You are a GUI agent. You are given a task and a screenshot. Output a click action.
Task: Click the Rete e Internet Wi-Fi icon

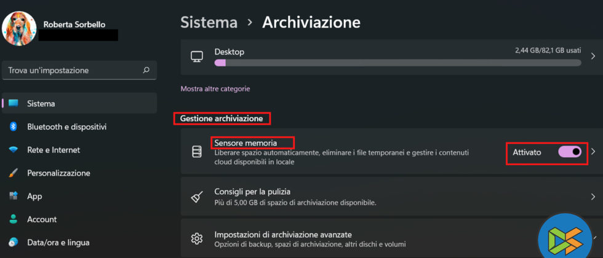coord(13,150)
